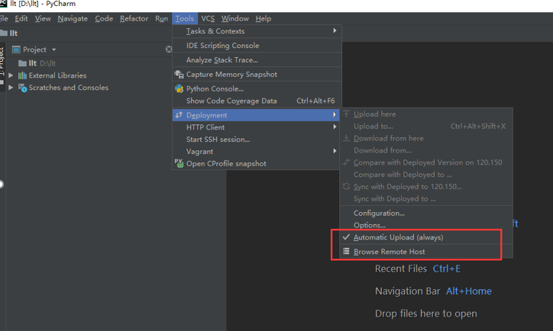Click the Sync with Deployed icon
This screenshot has height=331, width=553.
coord(346,186)
